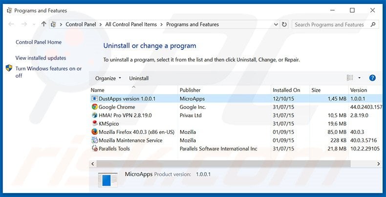Viewport: 386px width, 197px height.
Task: Select the Google Chrome row
Action: 236,107
